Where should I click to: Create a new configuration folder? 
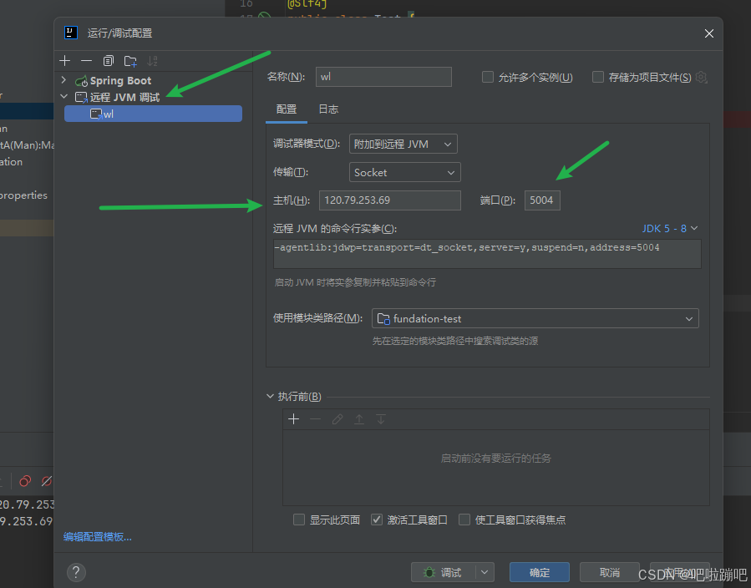click(130, 61)
